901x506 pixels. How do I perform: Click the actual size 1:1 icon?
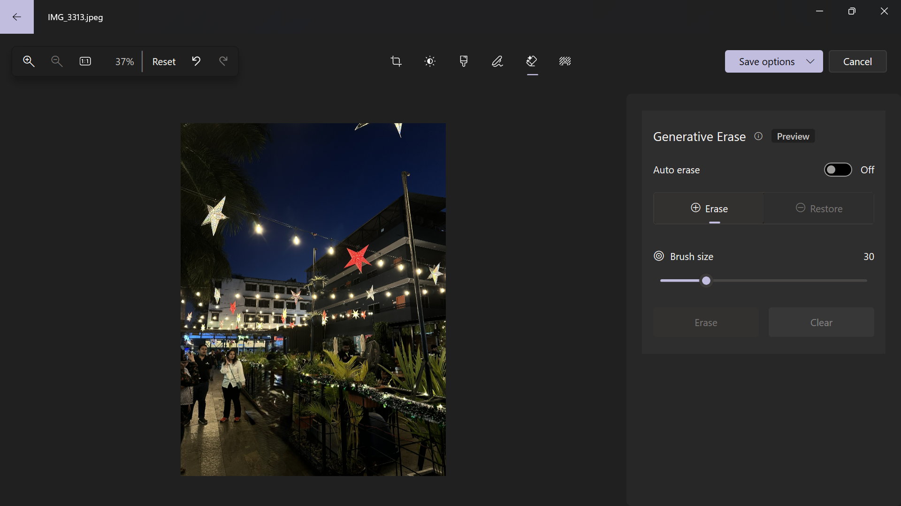click(85, 61)
